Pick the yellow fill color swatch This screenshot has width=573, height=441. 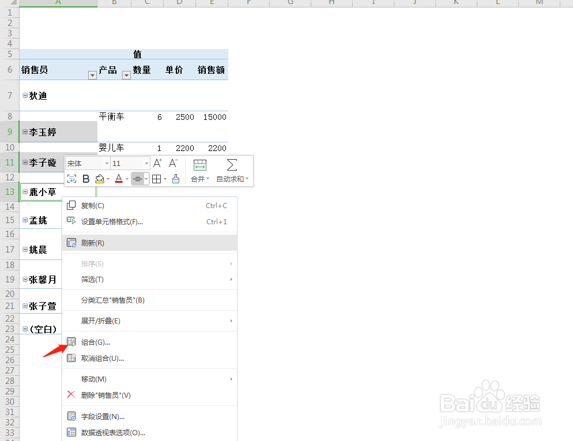tap(99, 182)
